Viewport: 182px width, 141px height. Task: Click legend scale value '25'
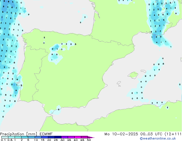pyautogui.click(x=56, y=140)
